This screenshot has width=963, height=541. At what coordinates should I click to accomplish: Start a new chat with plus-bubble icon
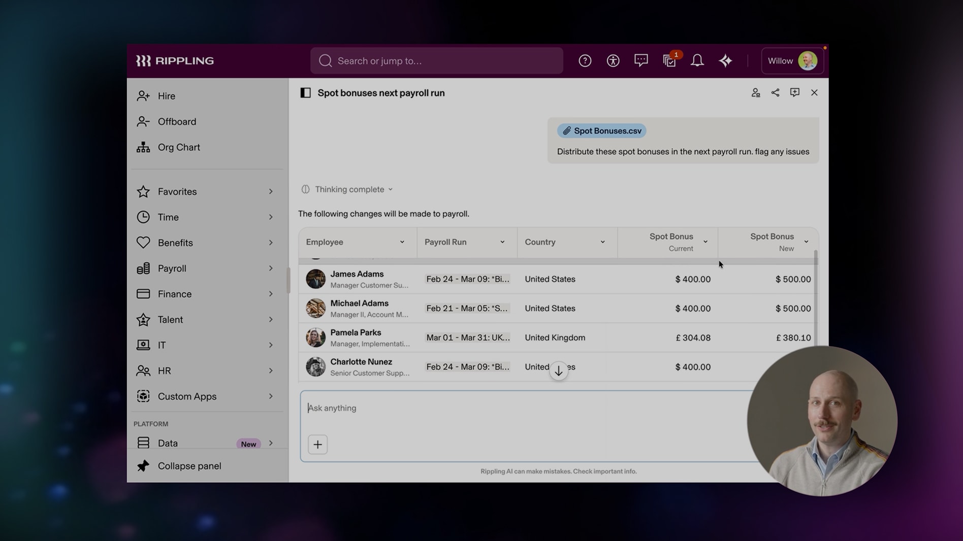tap(795, 93)
